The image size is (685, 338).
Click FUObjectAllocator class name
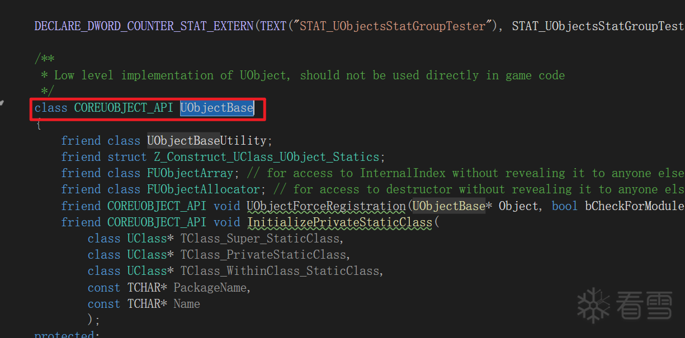pyautogui.click(x=204, y=189)
